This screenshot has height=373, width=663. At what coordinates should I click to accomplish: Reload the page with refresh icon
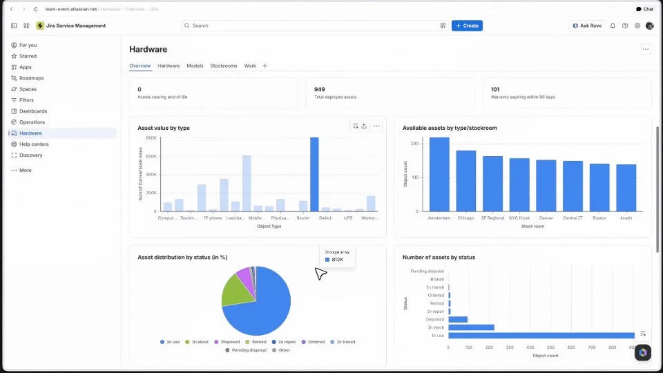click(35, 9)
